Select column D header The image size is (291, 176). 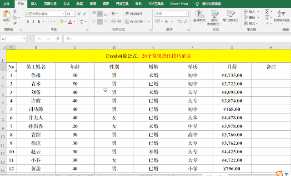pyautogui.click(x=114, y=47)
